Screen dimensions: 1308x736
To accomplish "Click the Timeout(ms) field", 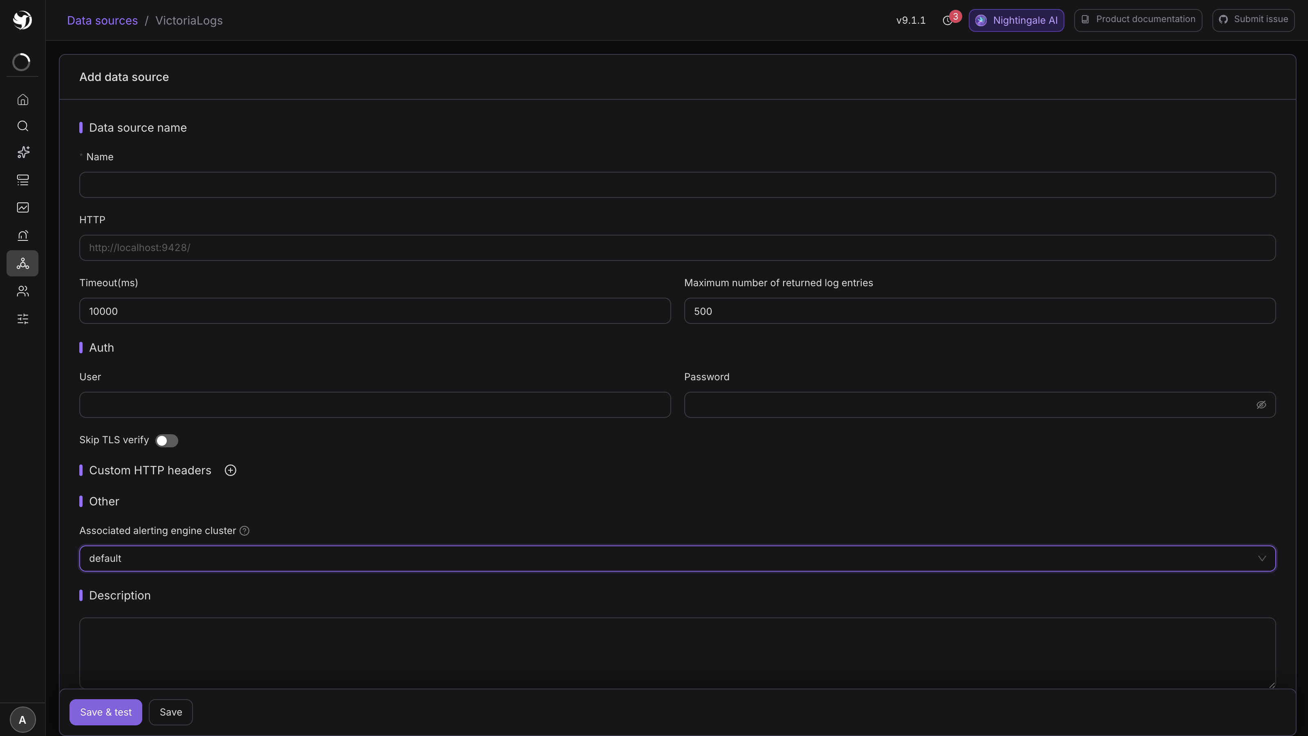I will pyautogui.click(x=375, y=311).
